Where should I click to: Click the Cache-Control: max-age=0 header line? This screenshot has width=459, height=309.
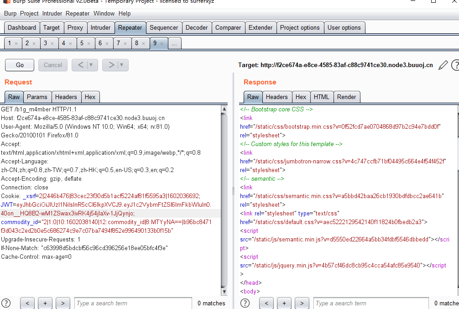tap(37, 257)
